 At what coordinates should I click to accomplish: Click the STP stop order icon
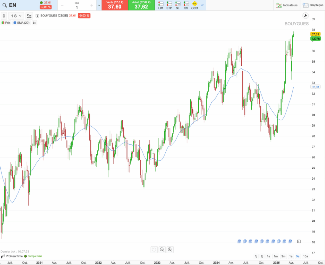(169, 5)
